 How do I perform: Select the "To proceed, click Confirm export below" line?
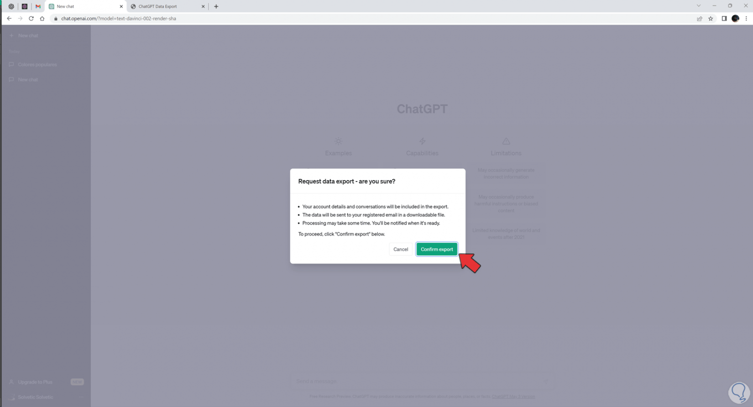tap(341, 234)
